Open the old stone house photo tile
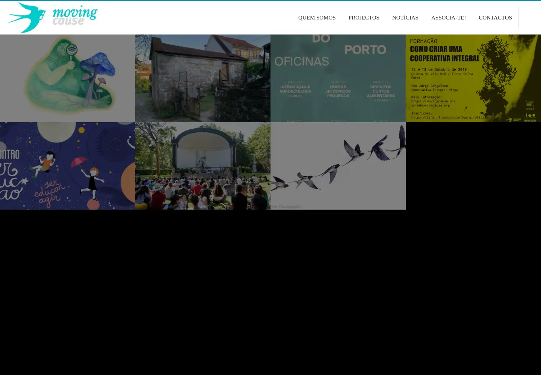The width and height of the screenshot is (541, 375). coord(203,78)
